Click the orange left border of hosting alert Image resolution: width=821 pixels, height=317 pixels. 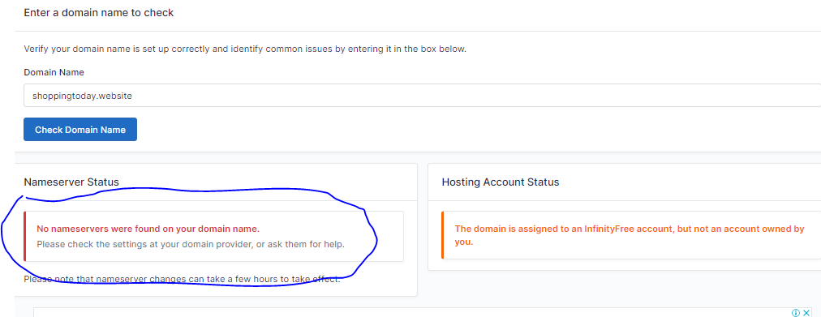pos(442,235)
